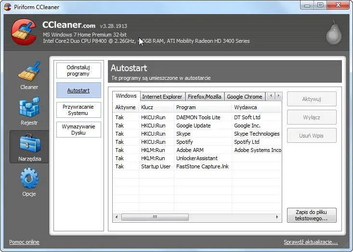
Task: Switch to the Internet Explorer tab
Action: point(162,97)
